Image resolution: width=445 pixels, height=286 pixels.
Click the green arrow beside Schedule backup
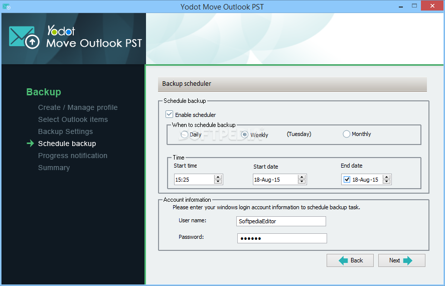[x=31, y=144]
